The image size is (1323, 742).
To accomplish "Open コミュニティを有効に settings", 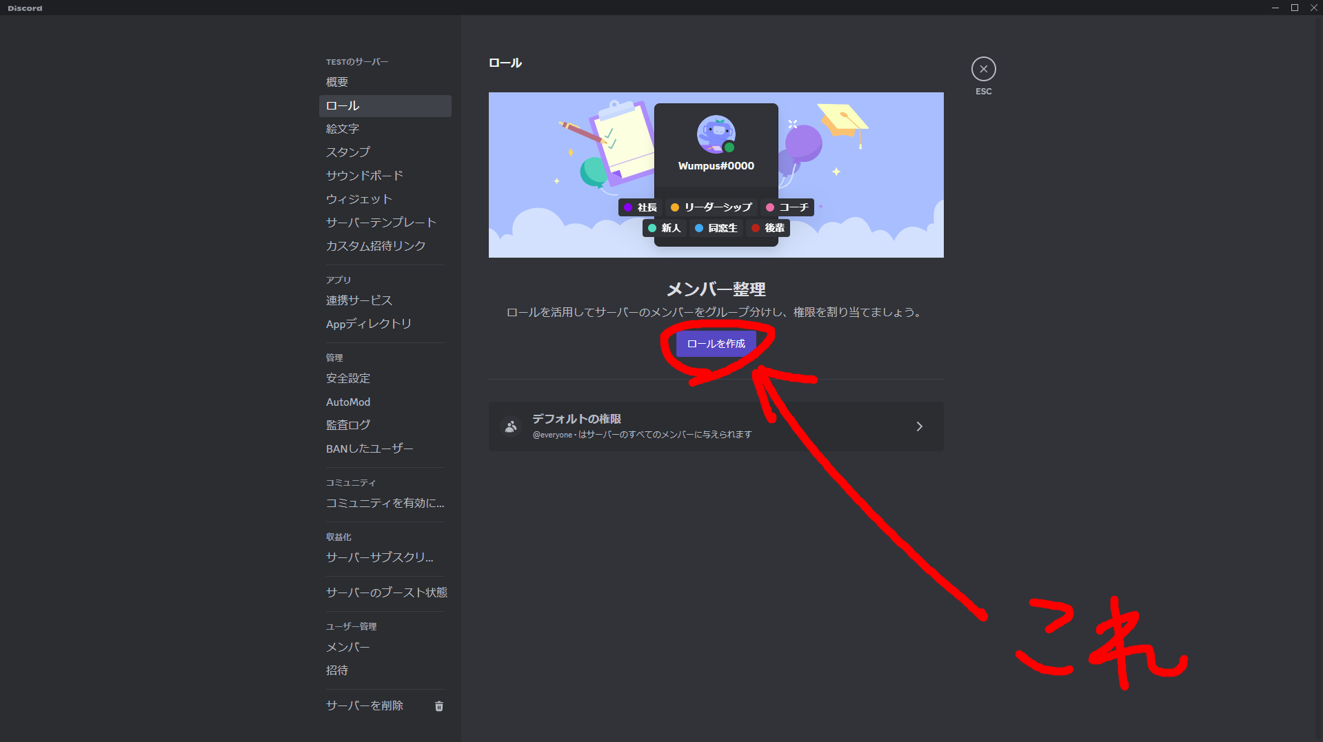I will tap(384, 503).
